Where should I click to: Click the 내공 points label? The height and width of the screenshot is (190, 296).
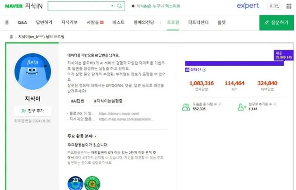point(284,55)
